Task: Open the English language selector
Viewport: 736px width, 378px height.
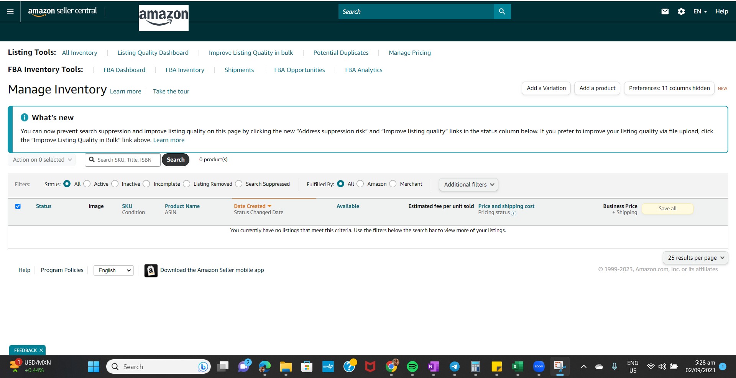Action: pyautogui.click(x=113, y=270)
